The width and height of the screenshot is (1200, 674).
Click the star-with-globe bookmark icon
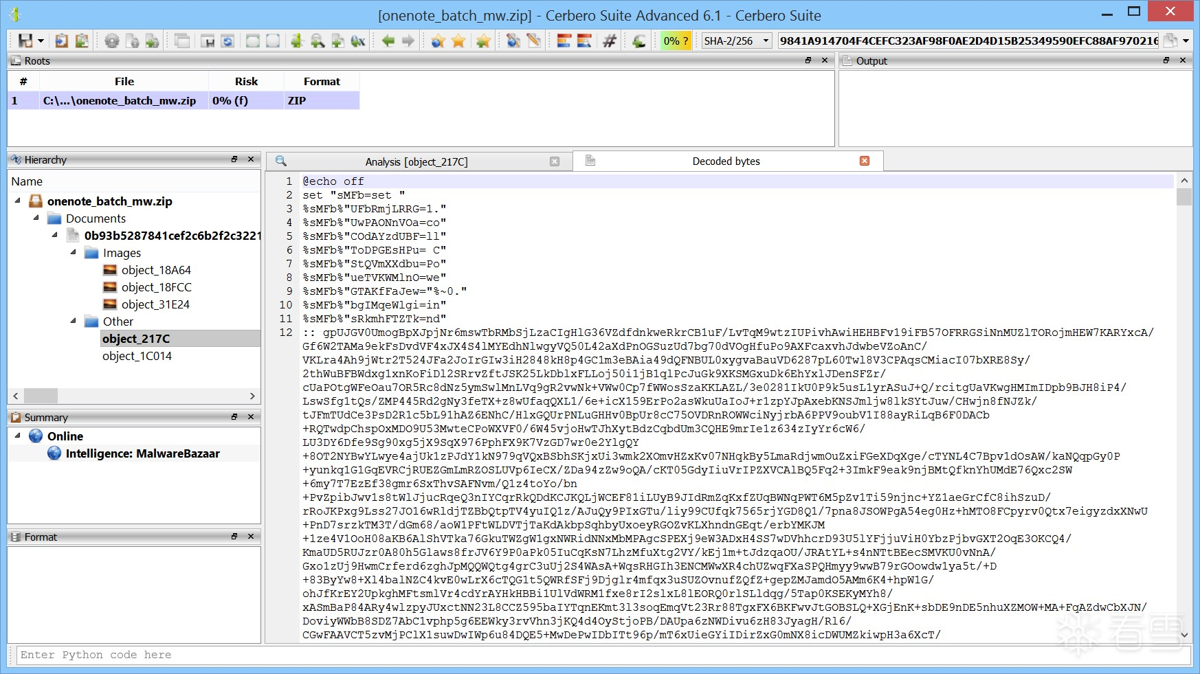pos(438,41)
